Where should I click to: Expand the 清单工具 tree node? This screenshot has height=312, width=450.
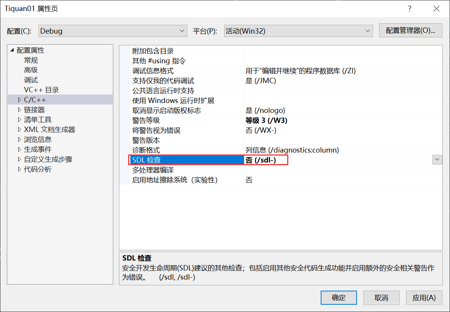coord(20,119)
